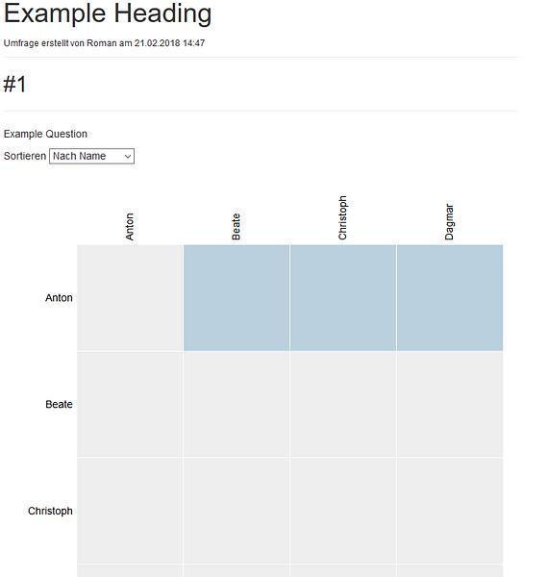
Task: Open the Sortieren dropdown Nach Name
Action: coord(91,156)
